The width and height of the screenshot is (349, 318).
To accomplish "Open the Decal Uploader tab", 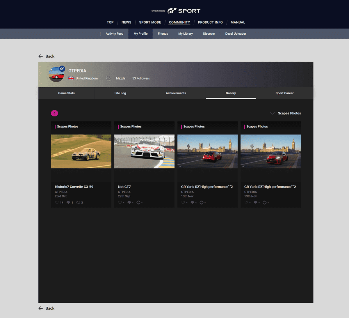I will [x=236, y=34].
